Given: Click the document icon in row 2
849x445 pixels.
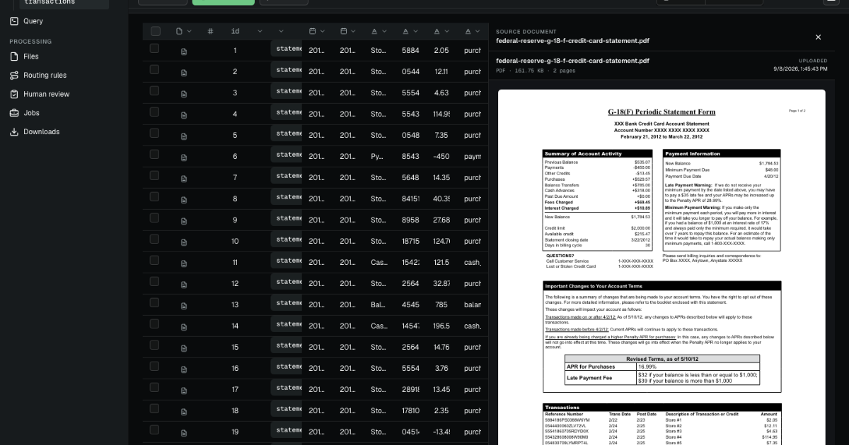Looking at the screenshot, I should 184,73.
